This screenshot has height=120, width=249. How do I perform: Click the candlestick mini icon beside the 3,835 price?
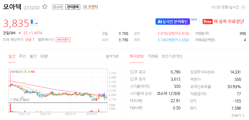click(34, 22)
